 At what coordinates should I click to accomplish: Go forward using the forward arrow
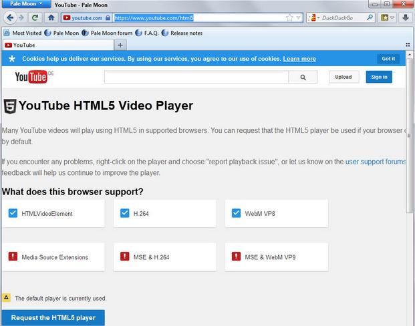pyautogui.click(x=21, y=18)
